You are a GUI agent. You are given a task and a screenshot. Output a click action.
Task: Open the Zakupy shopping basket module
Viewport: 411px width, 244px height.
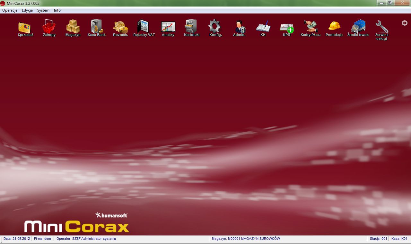tap(49, 28)
